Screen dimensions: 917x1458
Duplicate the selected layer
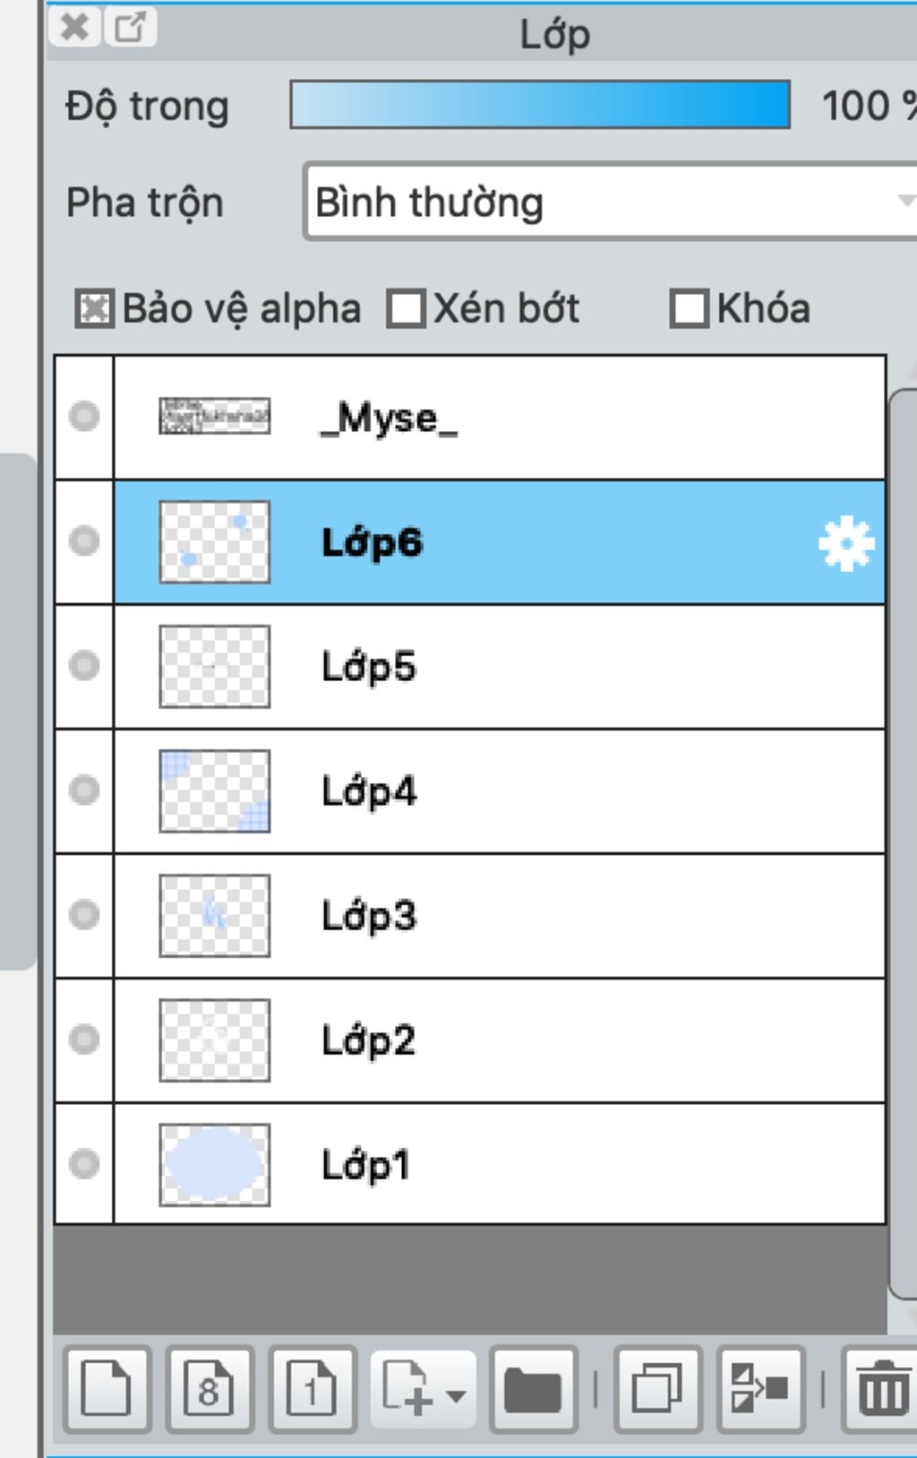click(x=657, y=1390)
